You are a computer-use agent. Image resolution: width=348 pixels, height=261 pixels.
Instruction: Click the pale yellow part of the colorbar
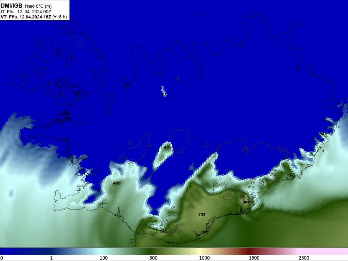200,251
